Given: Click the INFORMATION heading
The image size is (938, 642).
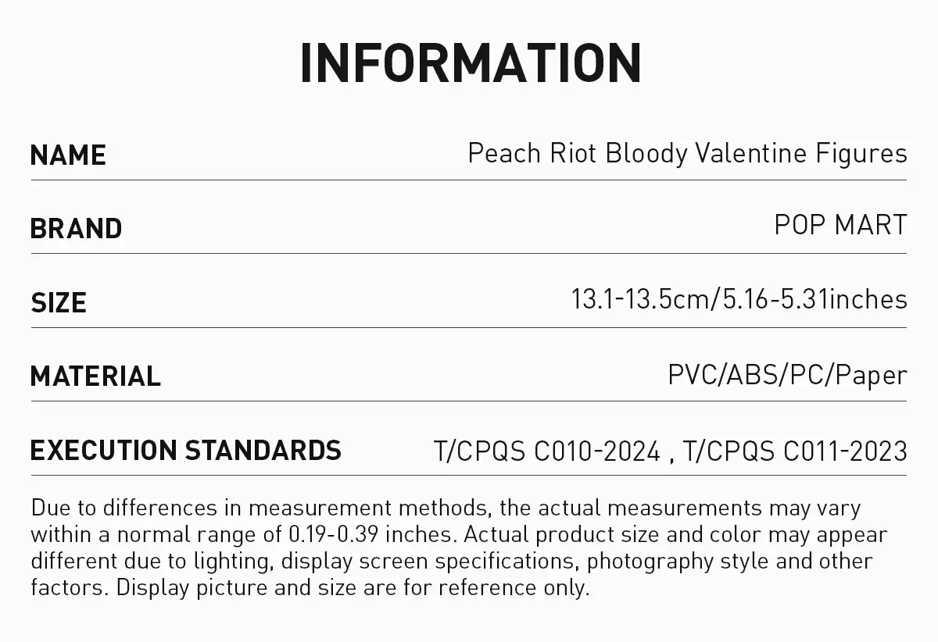Looking at the screenshot, I should (471, 62).
